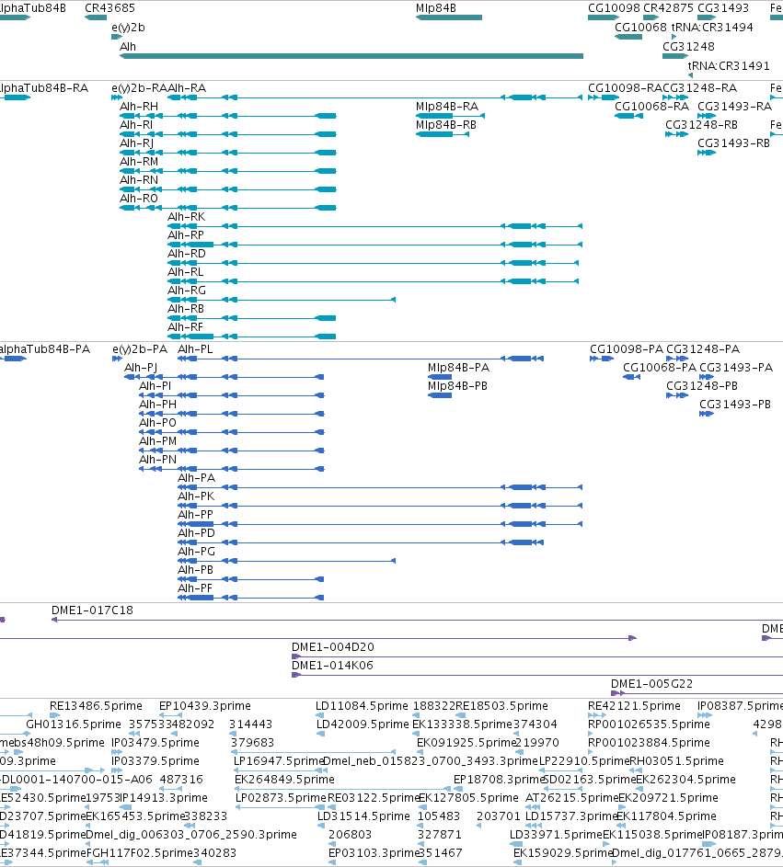Select the Alh-PO protein label
Viewport: 783px width, 867px height.
[x=157, y=422]
